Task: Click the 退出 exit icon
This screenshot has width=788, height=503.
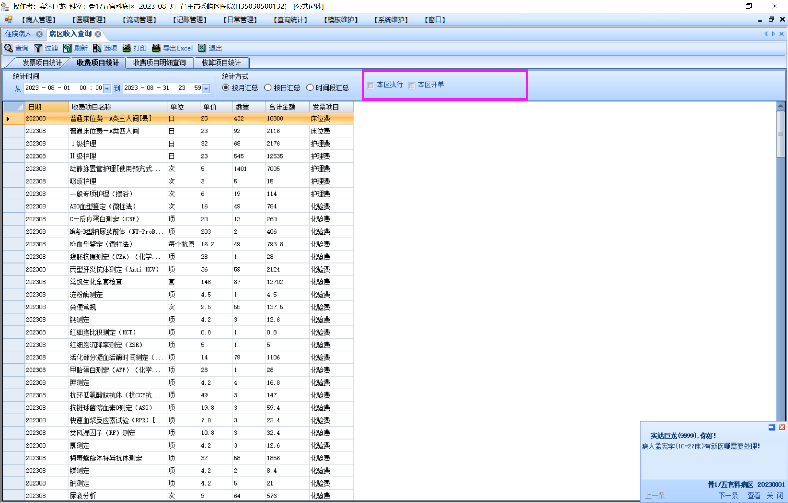Action: click(x=202, y=48)
